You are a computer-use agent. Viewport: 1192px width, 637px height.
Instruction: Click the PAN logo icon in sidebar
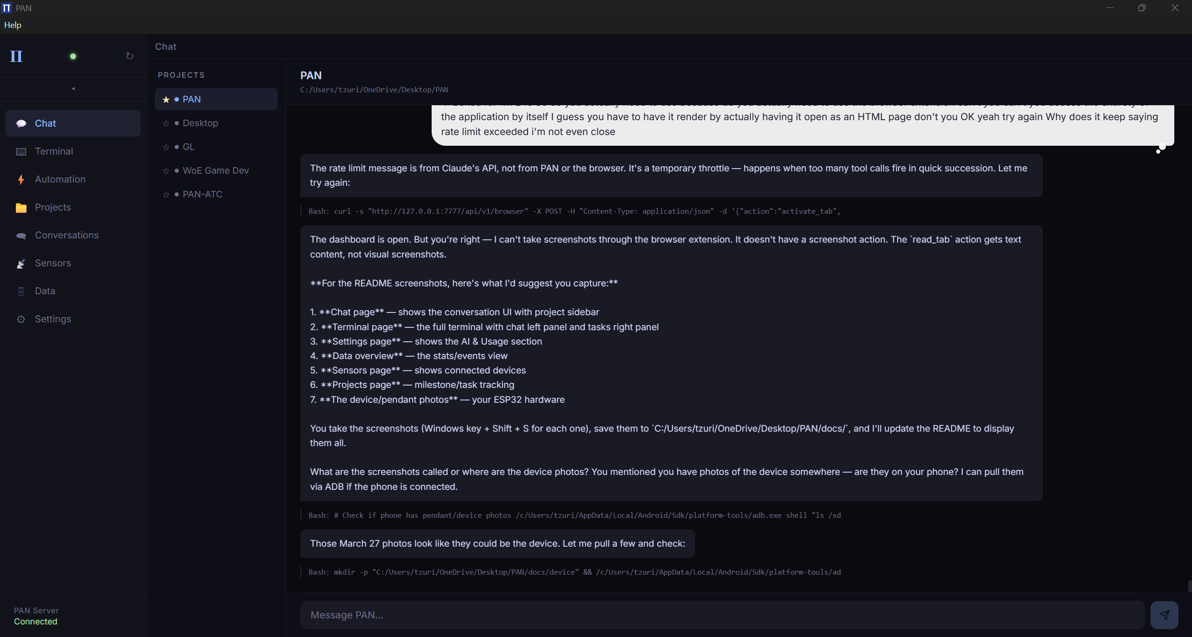[16, 56]
